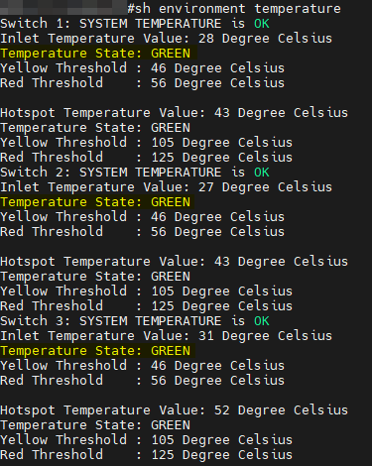Click green OK status for Switch 1

tap(262, 24)
